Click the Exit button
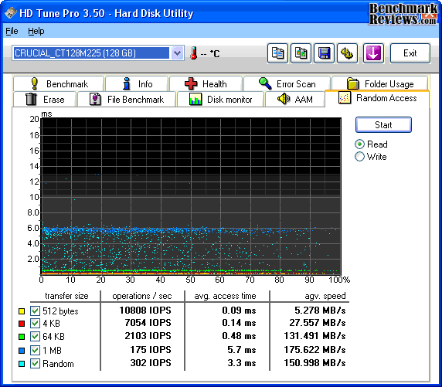This screenshot has height=387, width=442. click(x=410, y=53)
